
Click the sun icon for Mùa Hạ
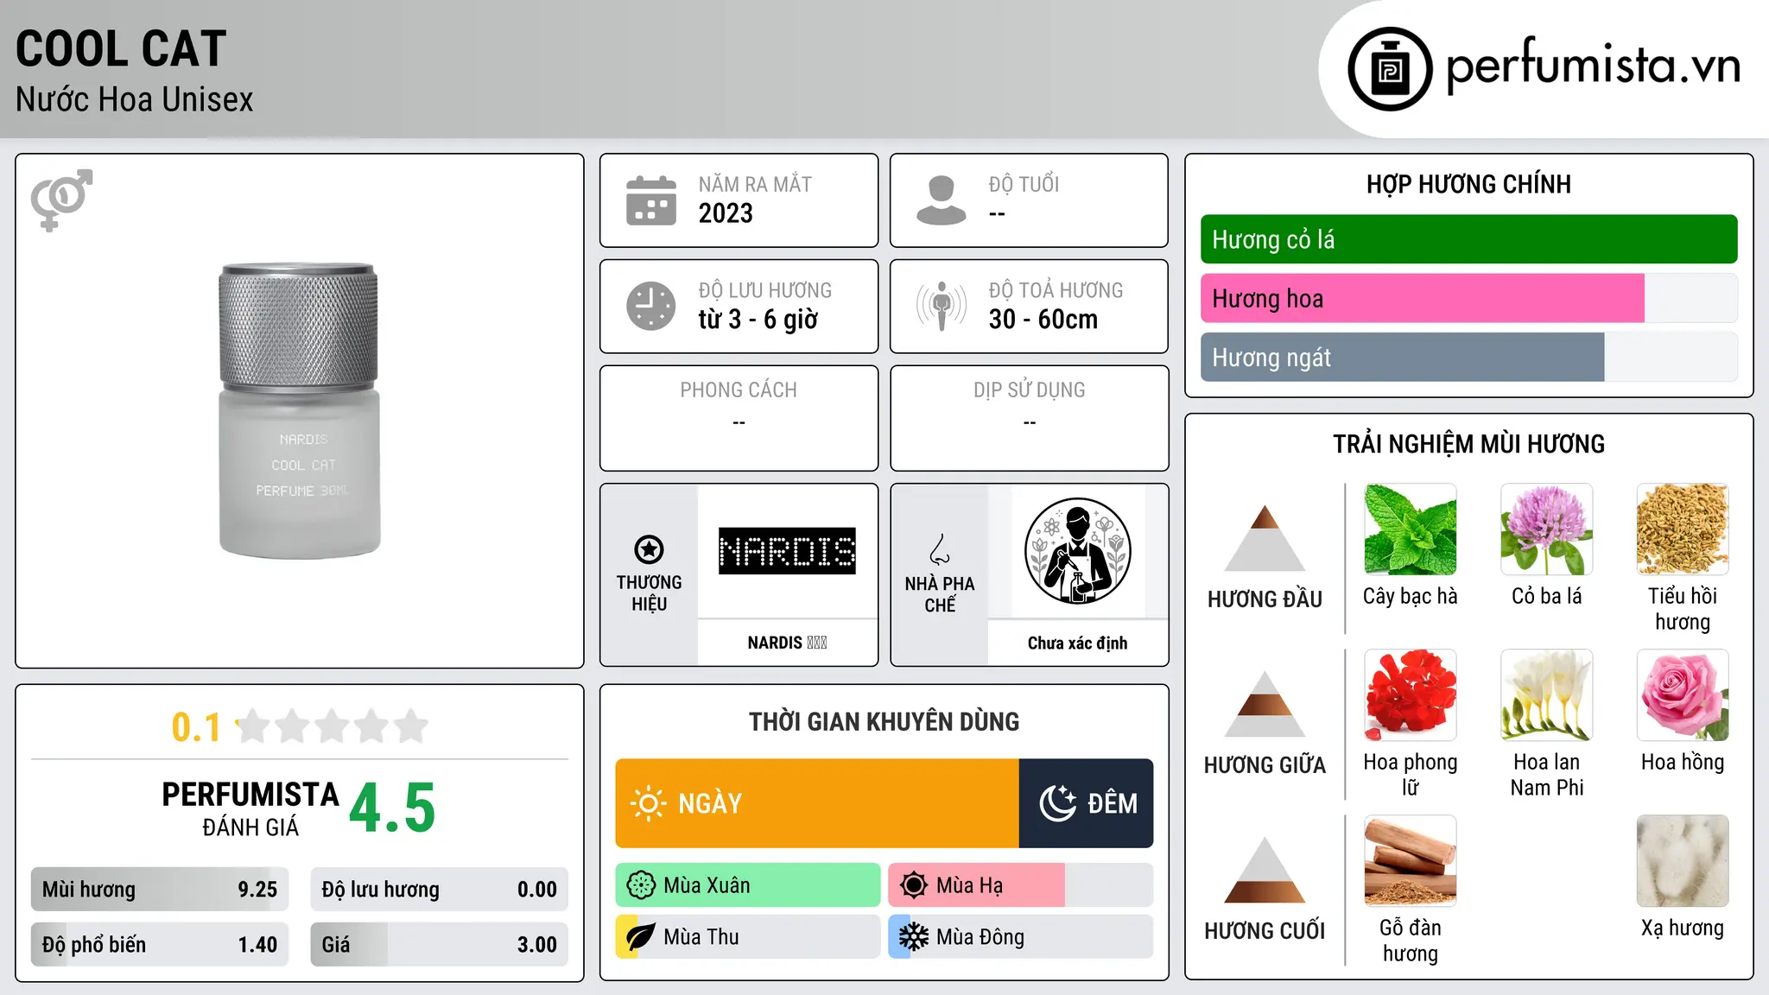point(914,885)
